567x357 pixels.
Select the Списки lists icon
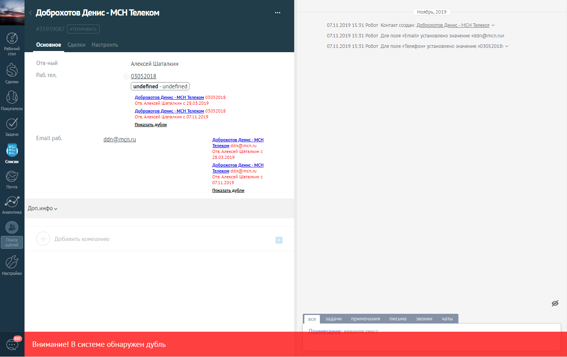tap(12, 153)
